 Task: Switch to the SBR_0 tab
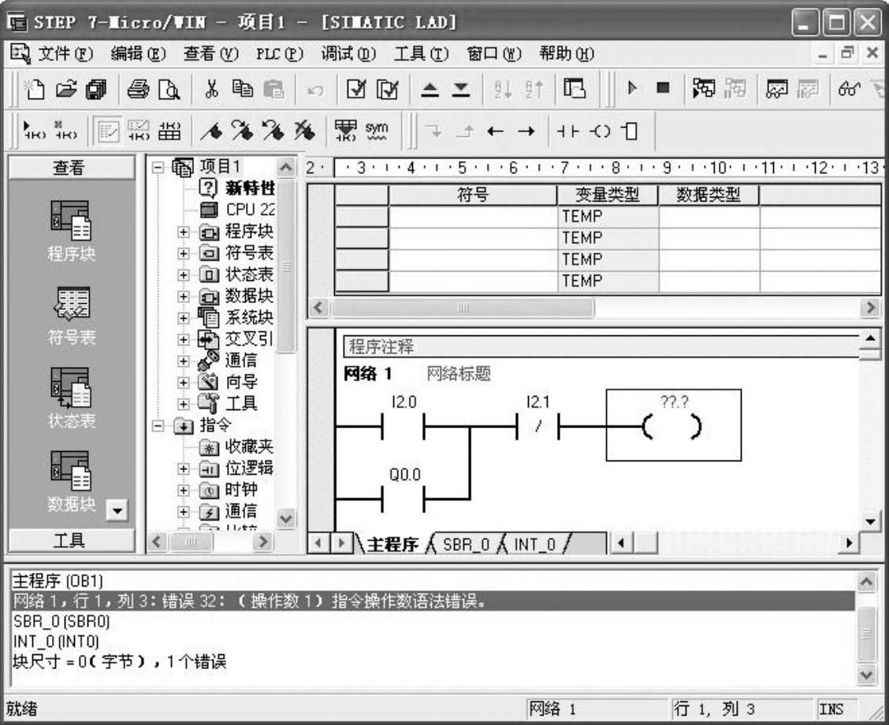click(466, 544)
